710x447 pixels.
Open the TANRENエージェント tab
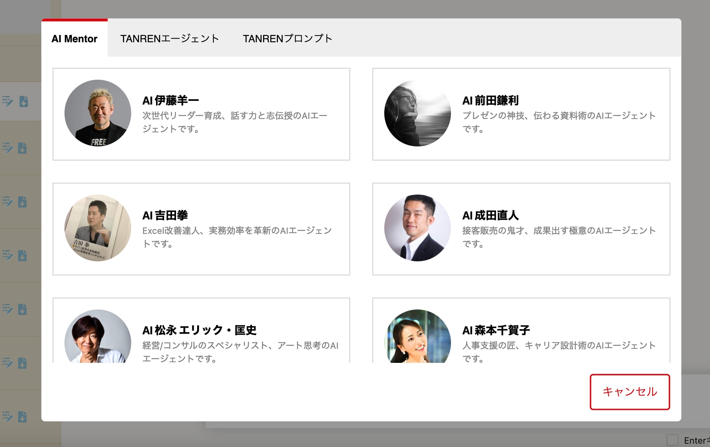[170, 39]
